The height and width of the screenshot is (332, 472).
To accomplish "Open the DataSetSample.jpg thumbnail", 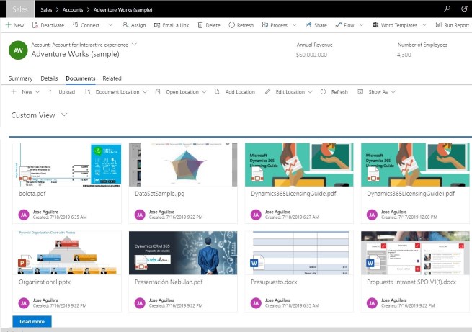I will [x=183, y=165].
